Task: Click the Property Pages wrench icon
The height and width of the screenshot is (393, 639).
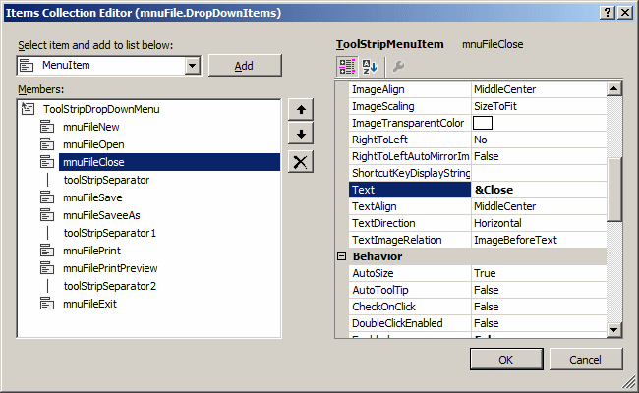Action: pyautogui.click(x=398, y=67)
